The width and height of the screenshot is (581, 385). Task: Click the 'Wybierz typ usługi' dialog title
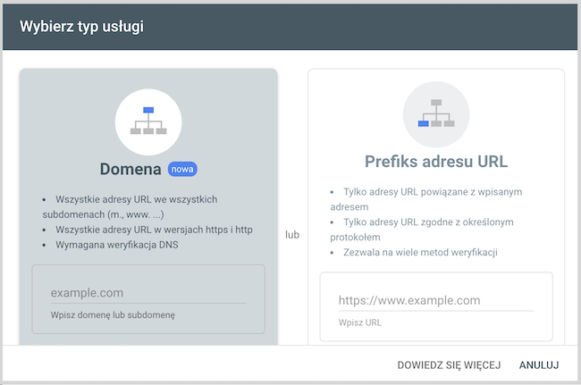(x=81, y=27)
